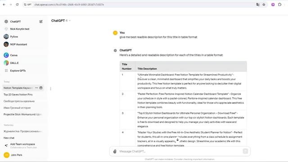Attach file with paperclip icon
The height and width of the screenshot is (162, 288).
[115, 151]
